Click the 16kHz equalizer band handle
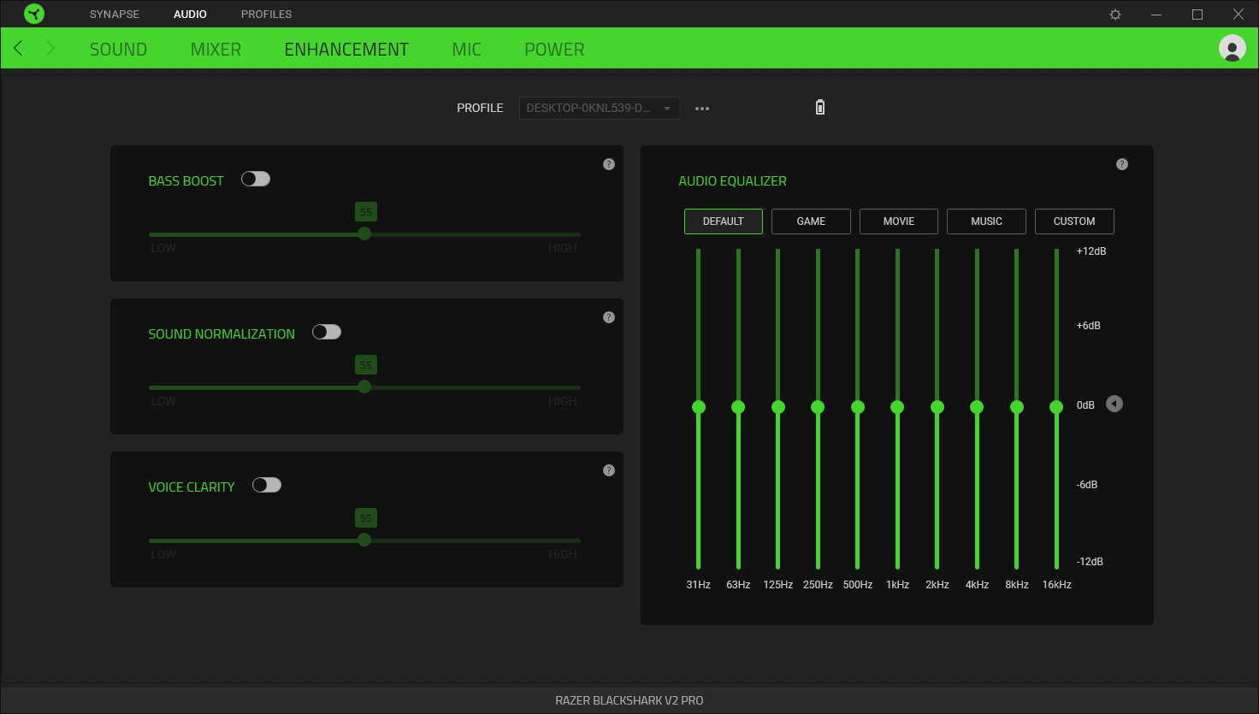Image resolution: width=1259 pixels, height=714 pixels. coord(1056,408)
